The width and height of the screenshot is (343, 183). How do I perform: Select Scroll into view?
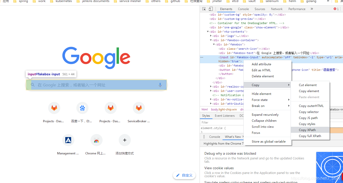[x=267, y=127]
